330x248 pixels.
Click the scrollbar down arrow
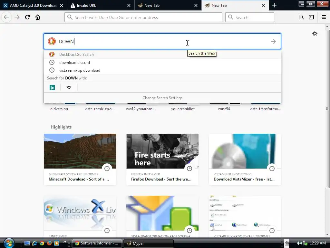(327, 234)
